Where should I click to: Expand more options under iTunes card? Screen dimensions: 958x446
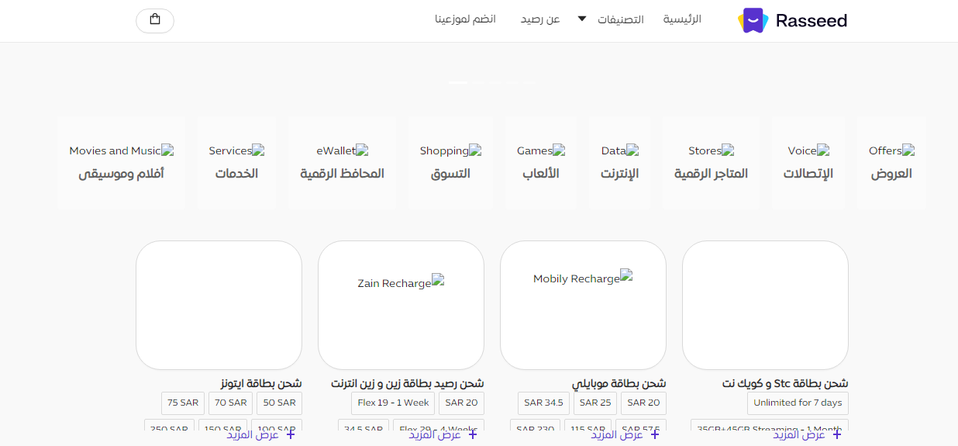pos(260,435)
